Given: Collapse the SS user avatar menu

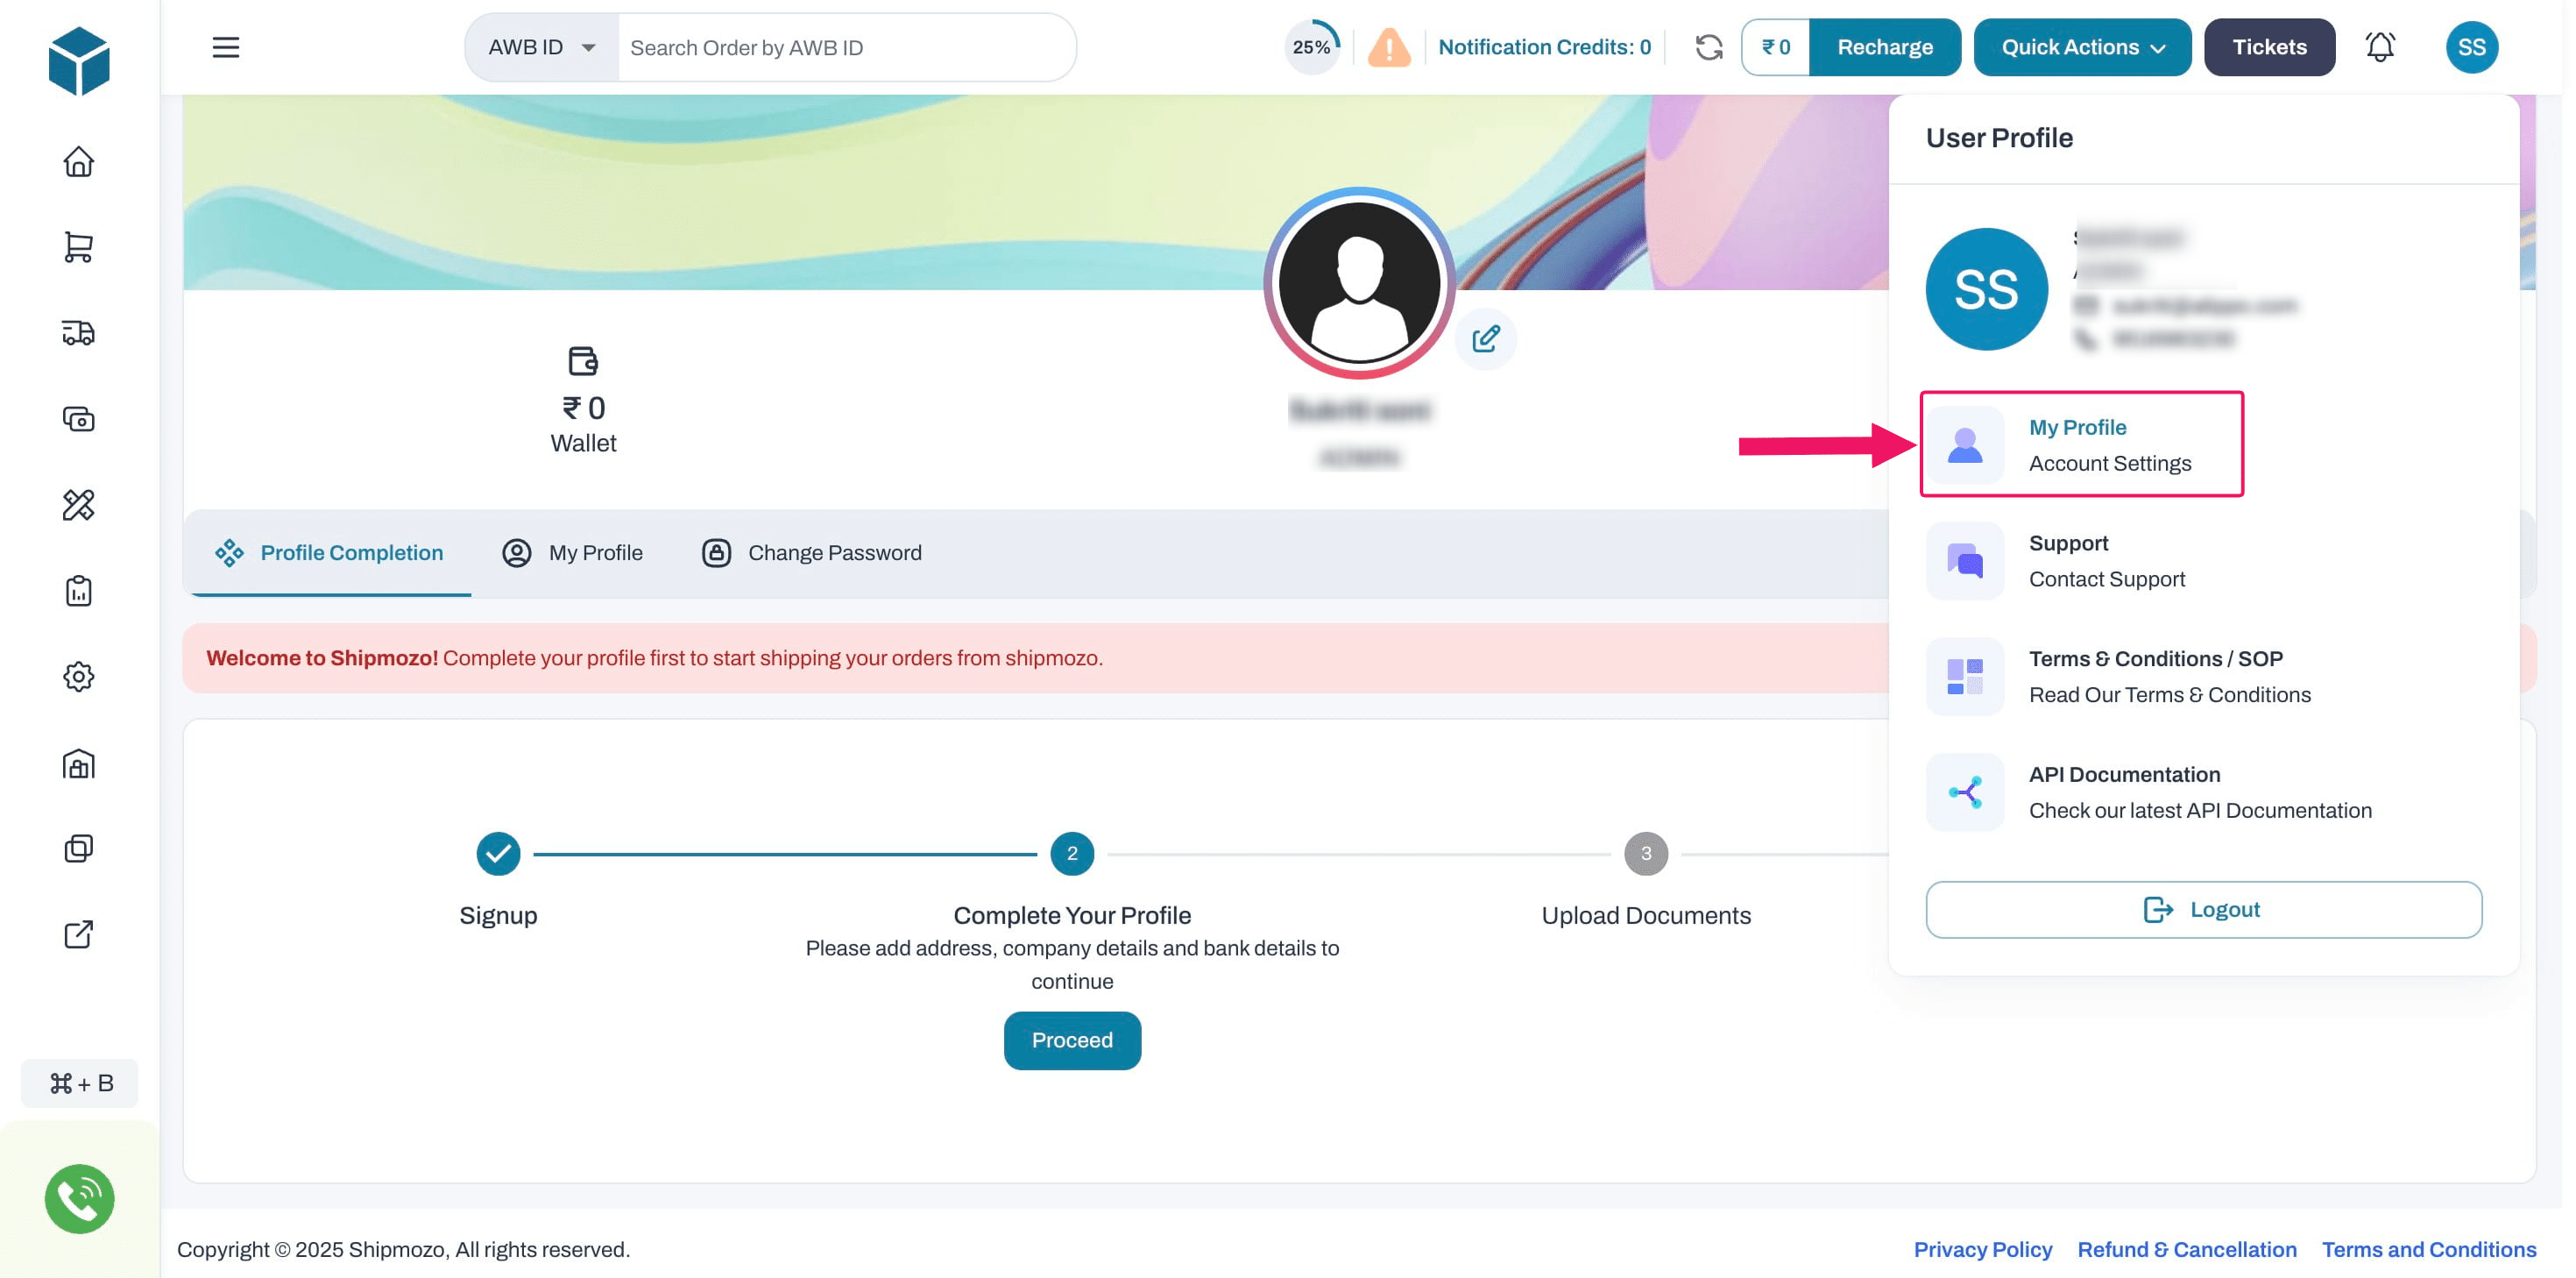Looking at the screenshot, I should point(2471,47).
